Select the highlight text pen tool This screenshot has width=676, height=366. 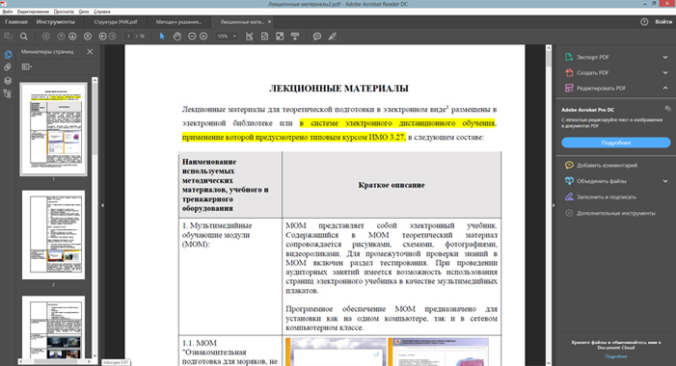[x=333, y=37]
